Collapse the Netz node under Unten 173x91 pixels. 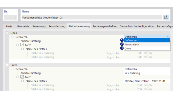[x=17, y=77]
